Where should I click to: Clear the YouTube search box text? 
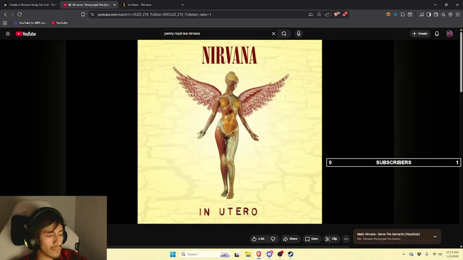[273, 34]
